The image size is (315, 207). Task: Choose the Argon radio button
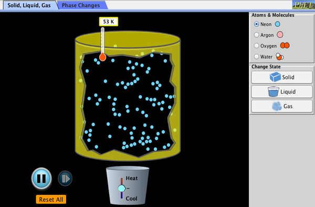257,35
